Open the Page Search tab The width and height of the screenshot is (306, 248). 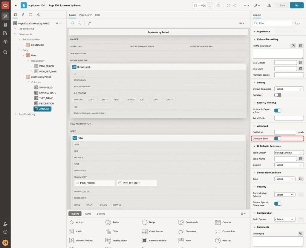tap(85, 15)
